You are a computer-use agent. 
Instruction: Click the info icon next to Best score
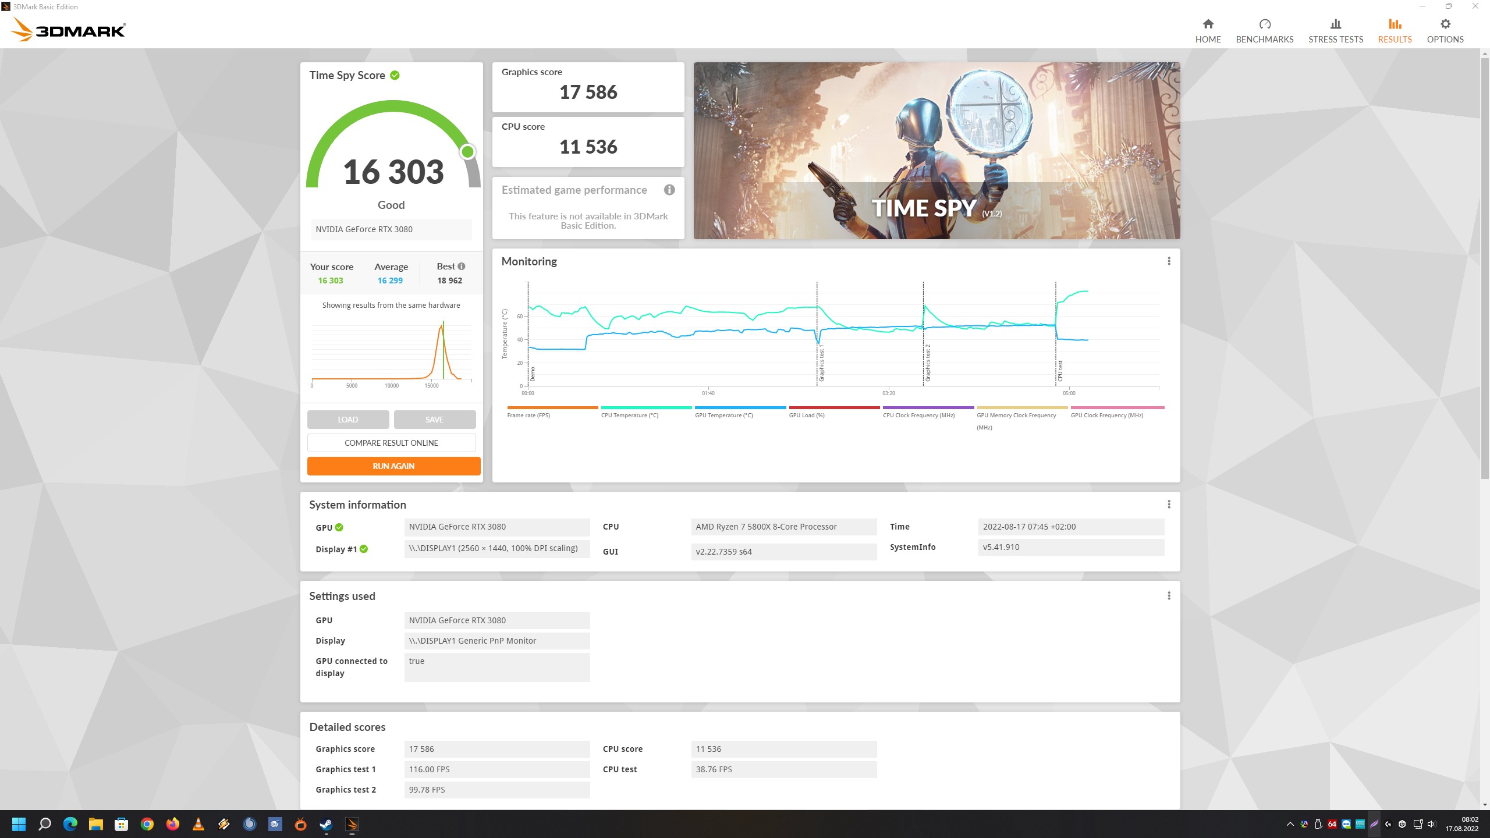(x=462, y=267)
